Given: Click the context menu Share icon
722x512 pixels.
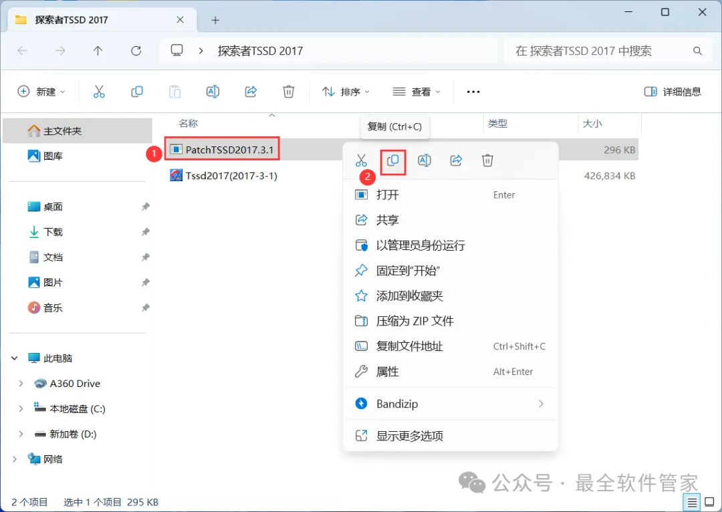Looking at the screenshot, I should pyautogui.click(x=456, y=160).
